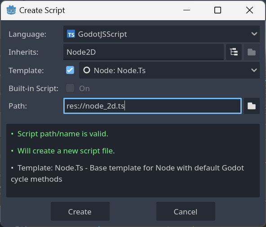266x227 pixels.
Task: Click the Inherits field containing Node2D
Action: point(143,52)
